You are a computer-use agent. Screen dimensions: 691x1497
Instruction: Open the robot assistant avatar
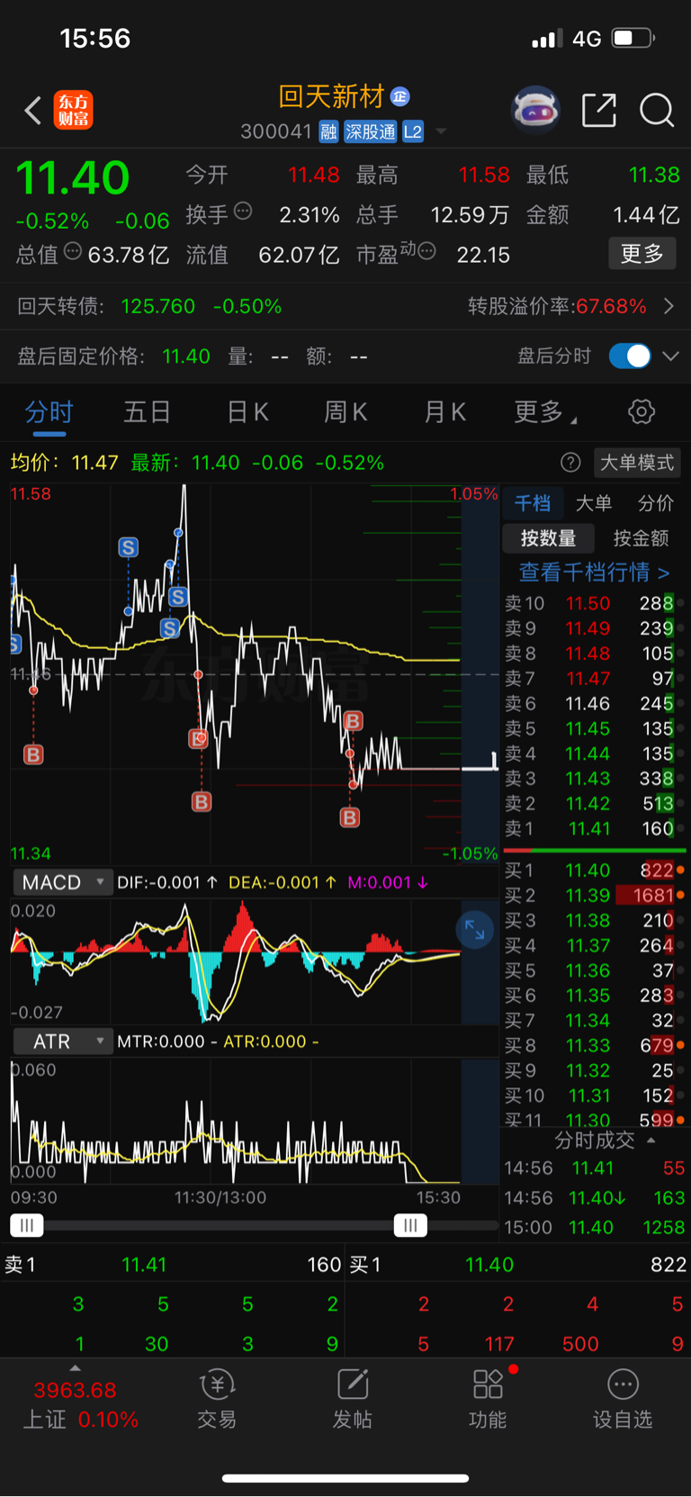tap(535, 111)
